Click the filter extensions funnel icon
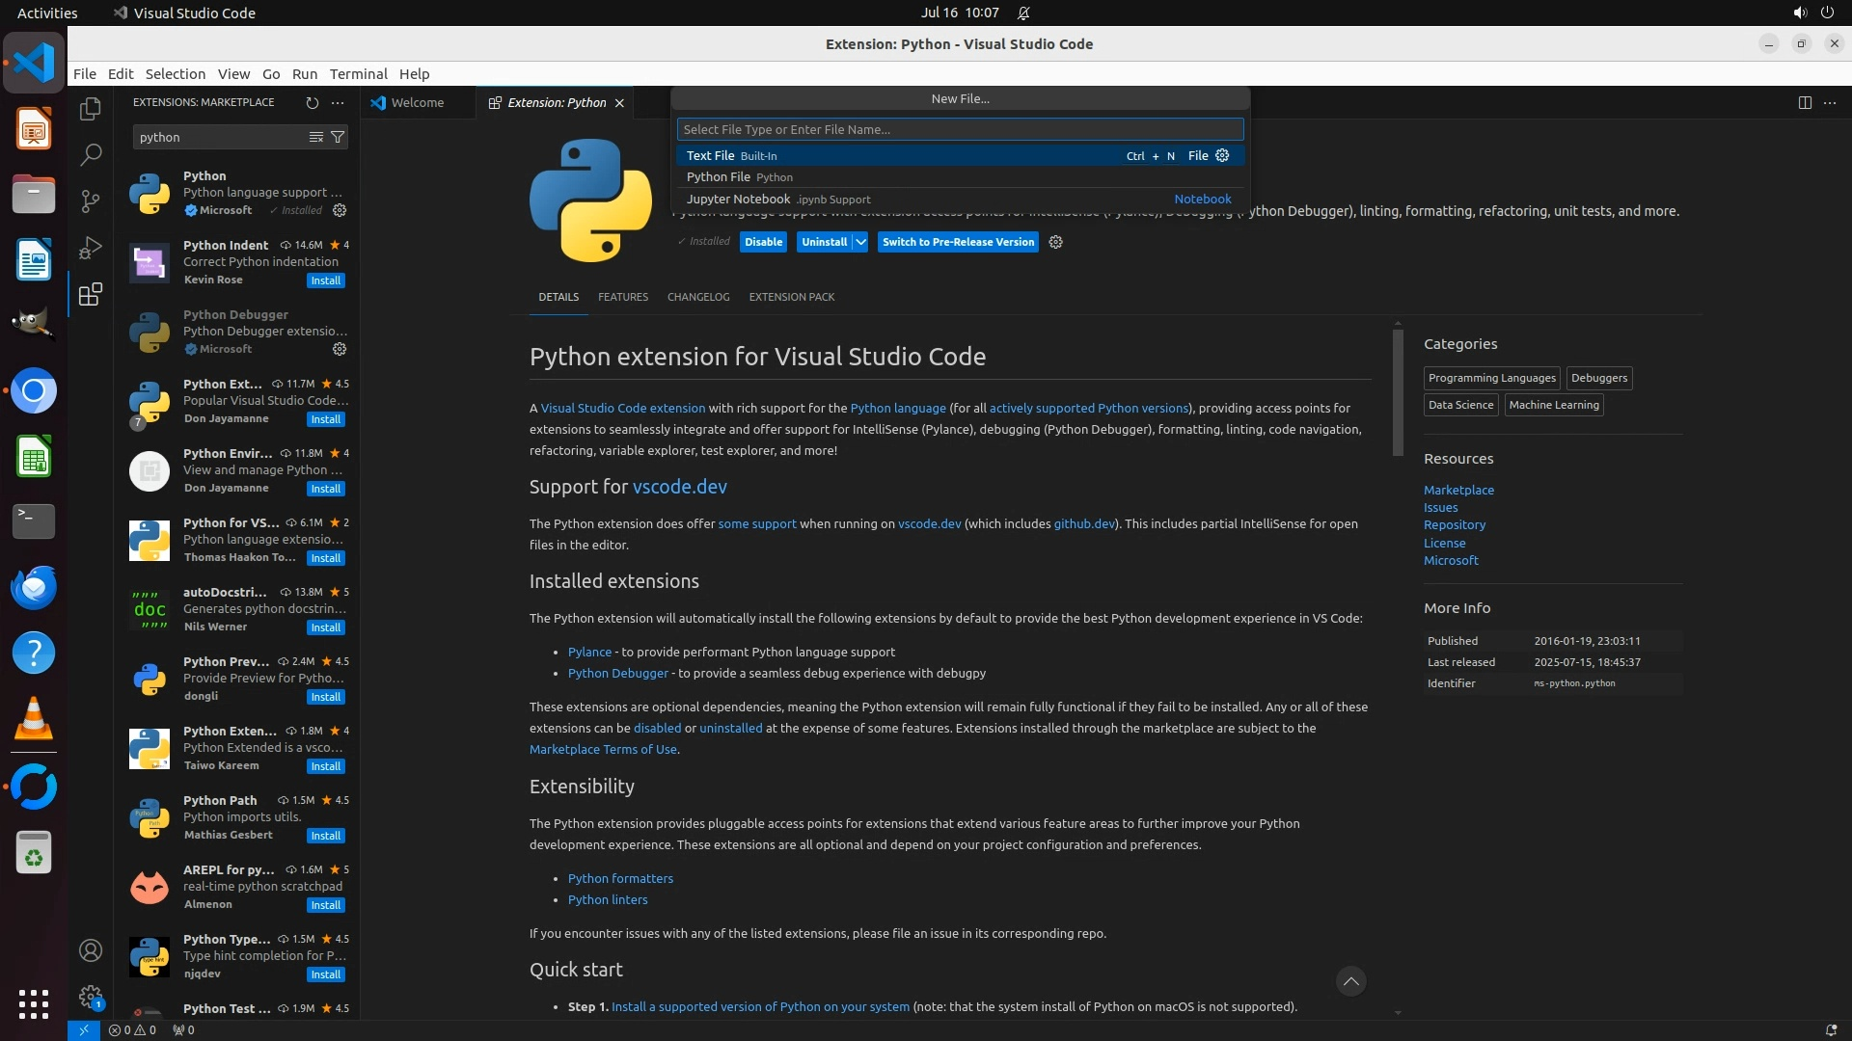 click(x=338, y=137)
